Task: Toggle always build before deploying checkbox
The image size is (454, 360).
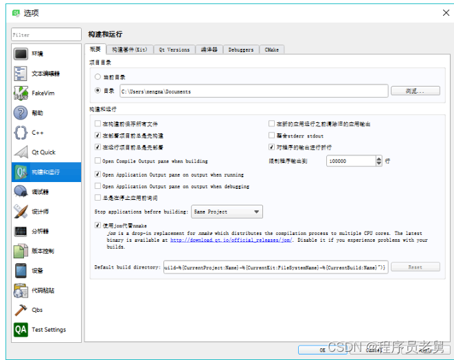Action: pyautogui.click(x=98, y=135)
